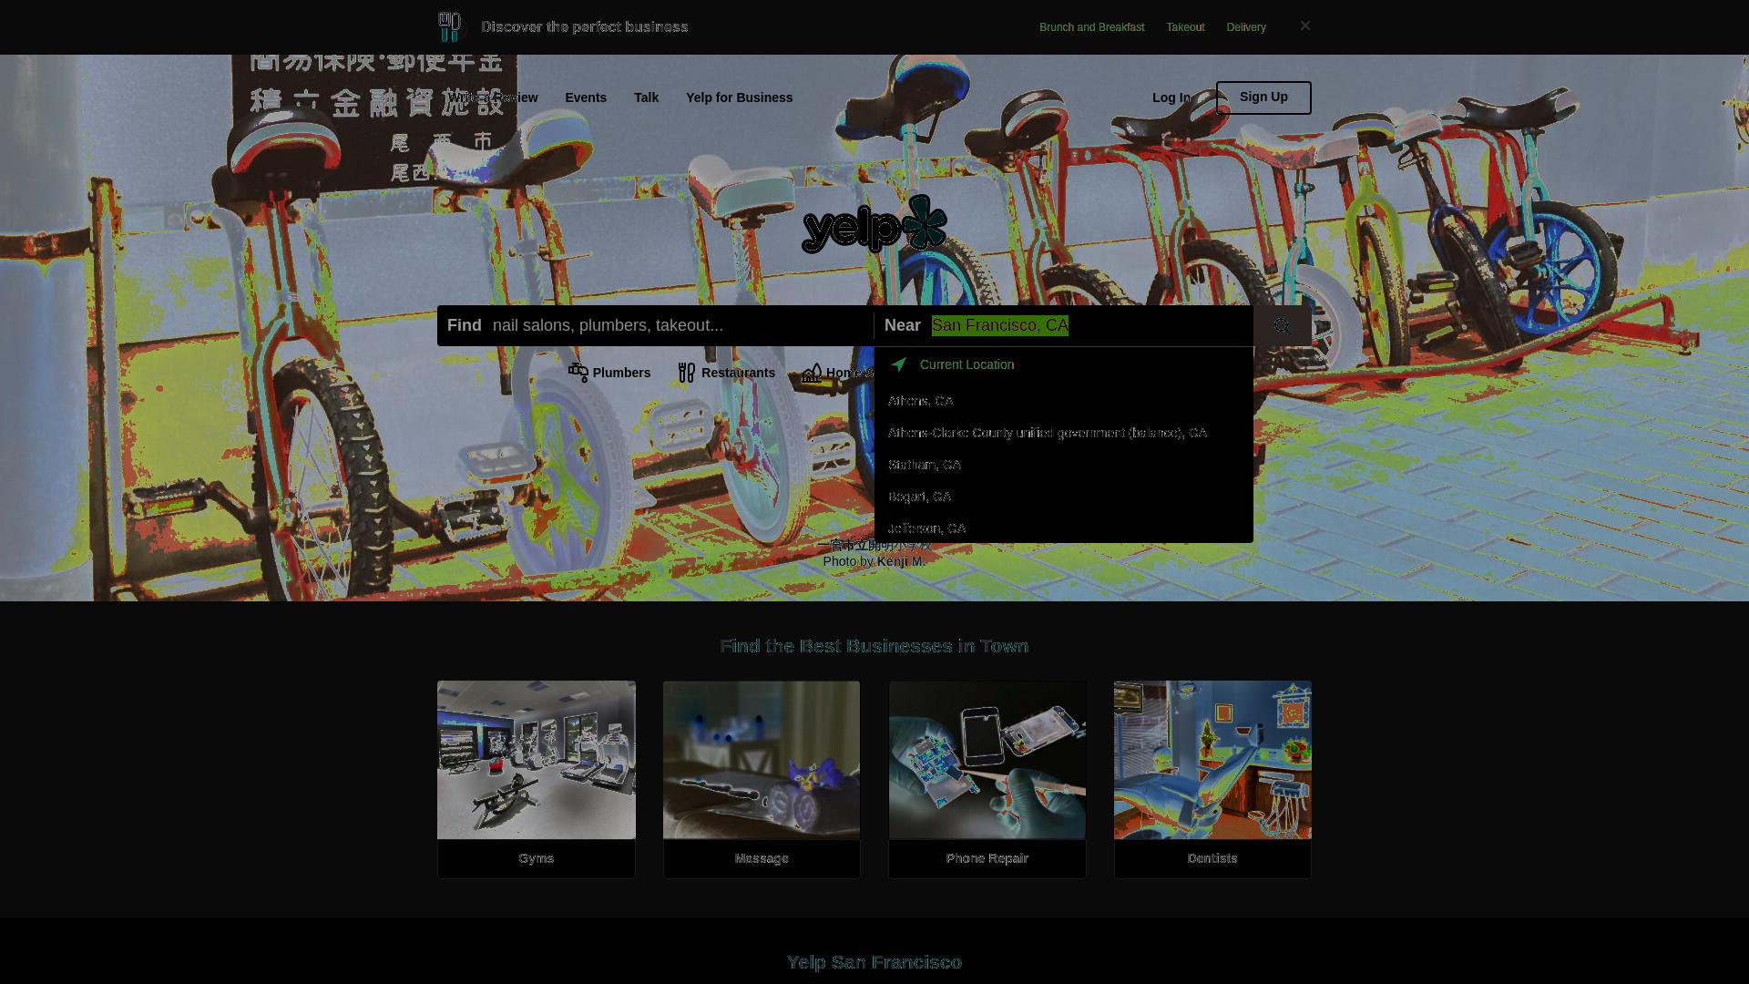This screenshot has height=984, width=1749.
Task: Choose Athens-Clarke County unified government suggestion
Action: click(1064, 433)
